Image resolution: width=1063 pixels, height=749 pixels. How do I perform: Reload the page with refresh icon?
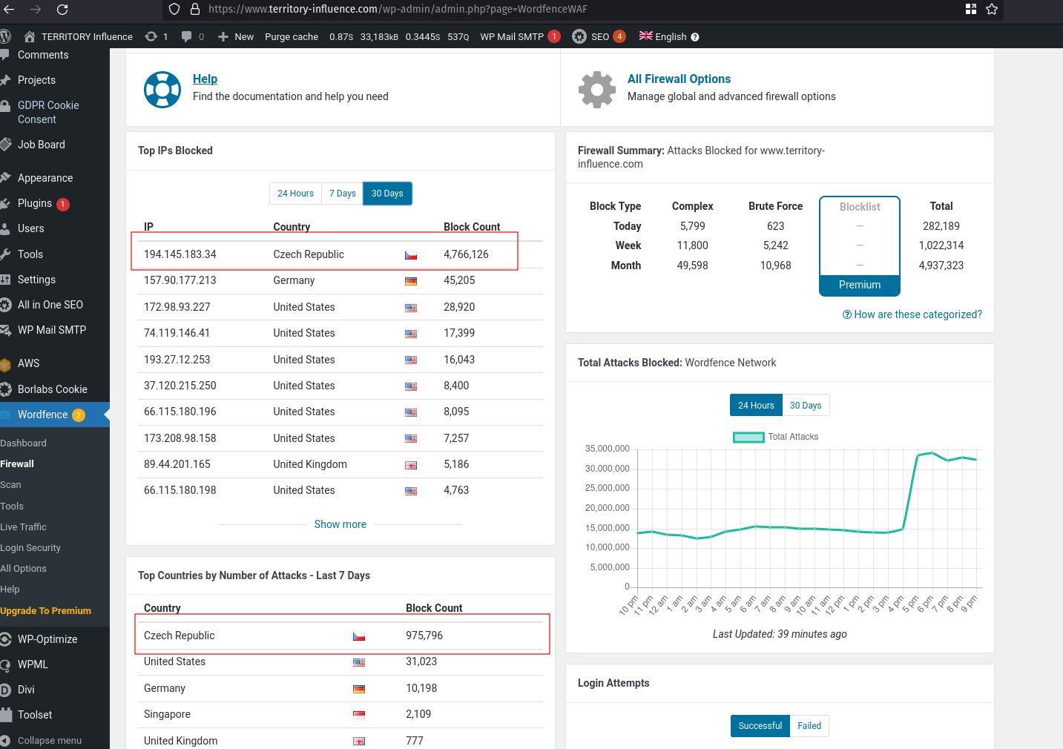click(62, 9)
